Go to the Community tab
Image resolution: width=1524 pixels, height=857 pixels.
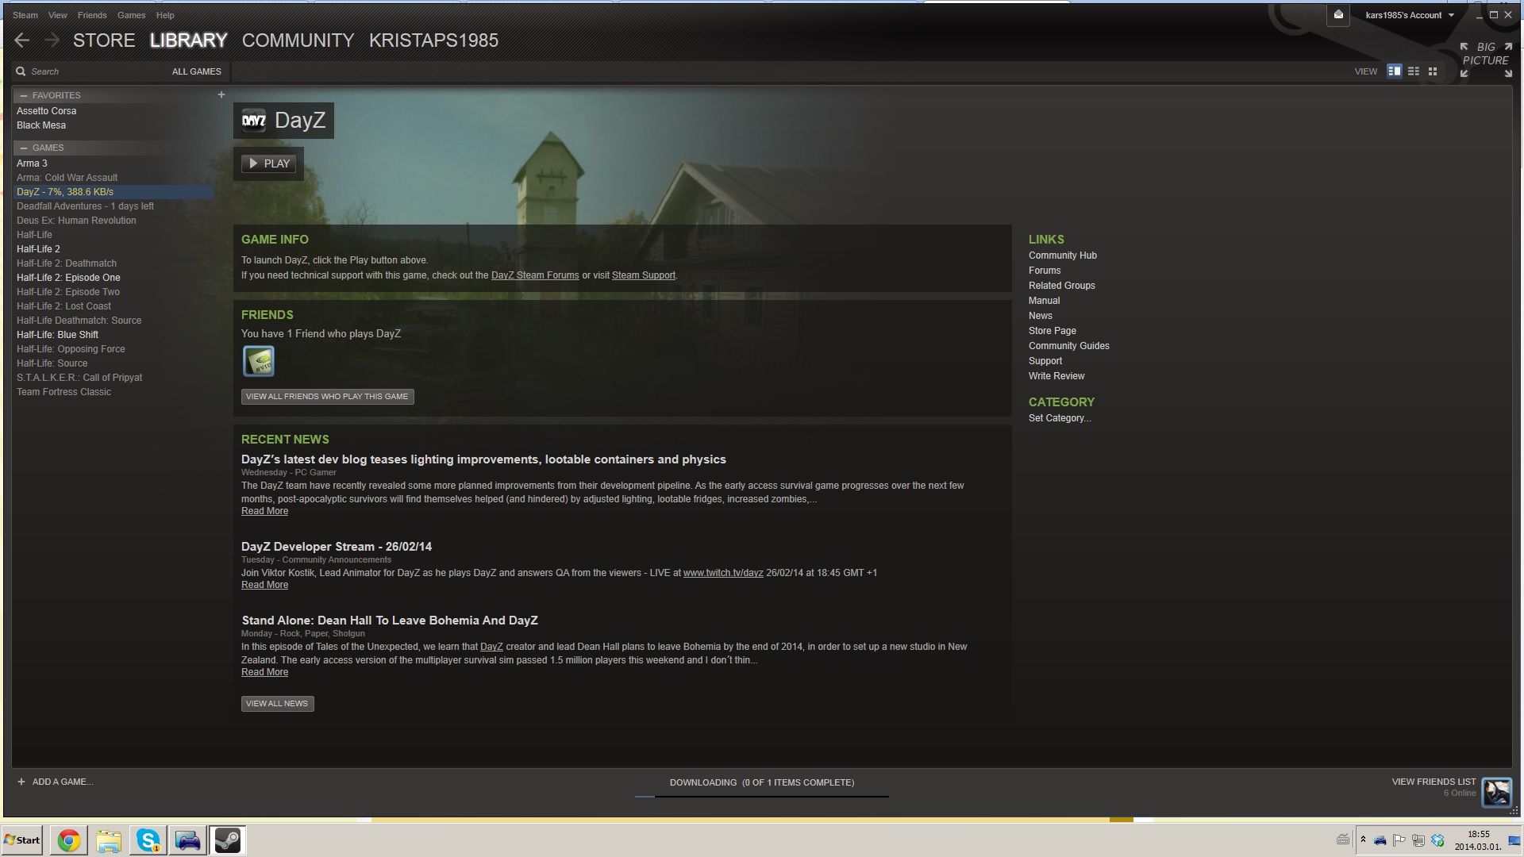coord(298,40)
